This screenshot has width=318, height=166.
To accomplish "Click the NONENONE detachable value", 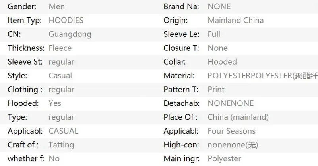I will pyautogui.click(x=231, y=103).
